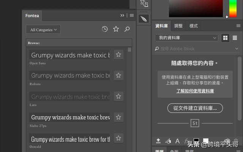Apply the Lato font preview
The image size is (243, 152).
[69, 96]
